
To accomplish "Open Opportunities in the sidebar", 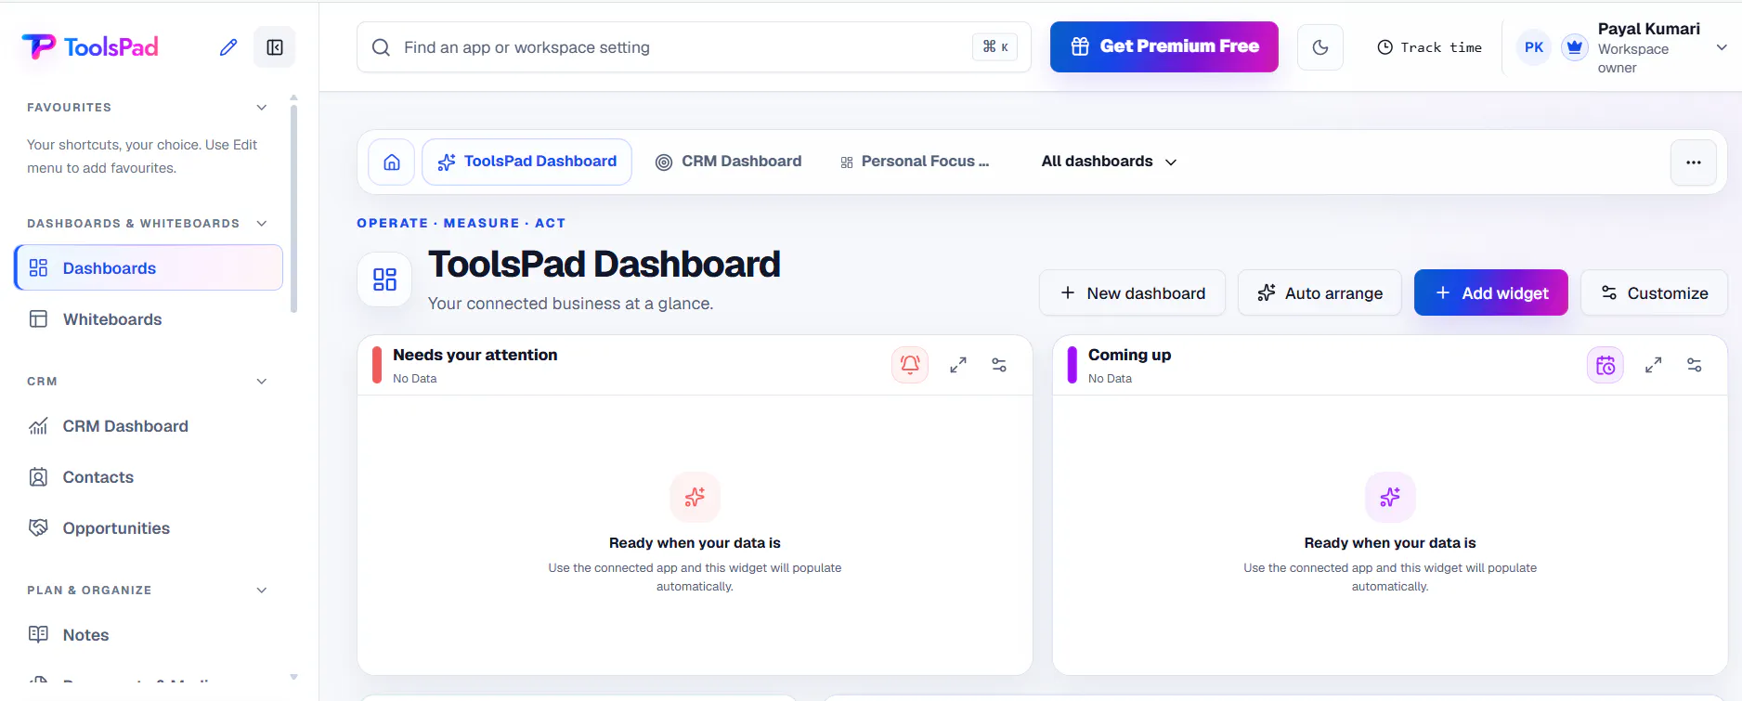I will [149, 528].
